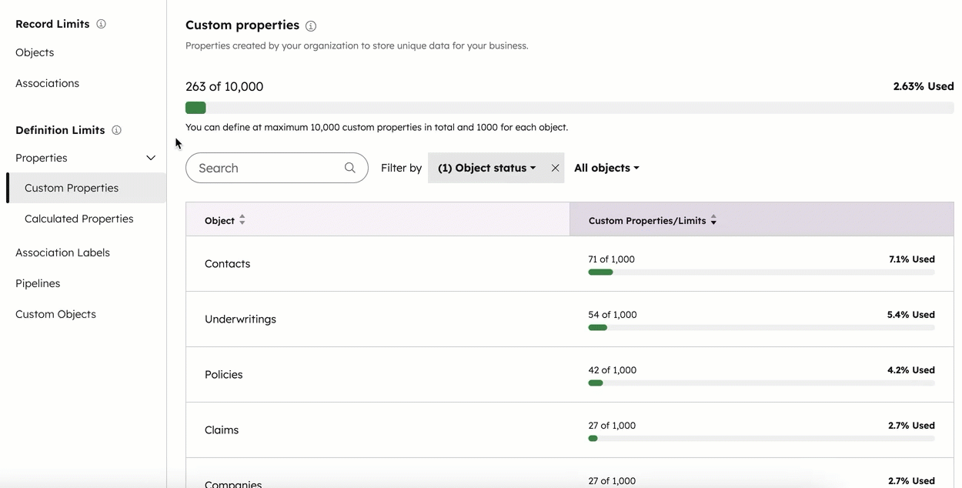
Task: Sort the table by Object column arrows
Action: point(242,219)
